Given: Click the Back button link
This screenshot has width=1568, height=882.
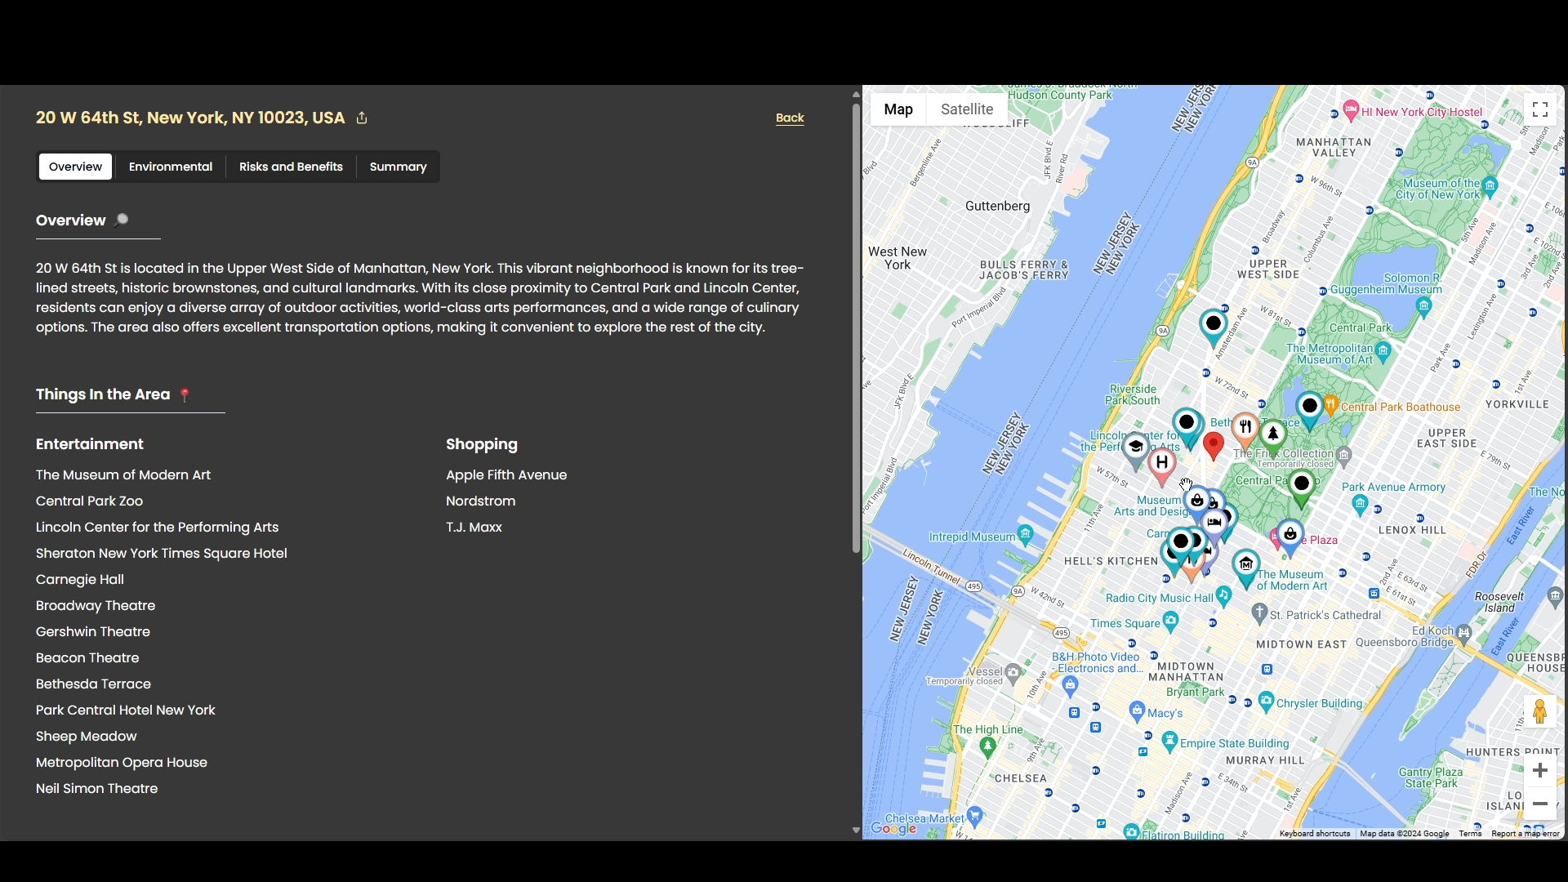Looking at the screenshot, I should point(790,118).
